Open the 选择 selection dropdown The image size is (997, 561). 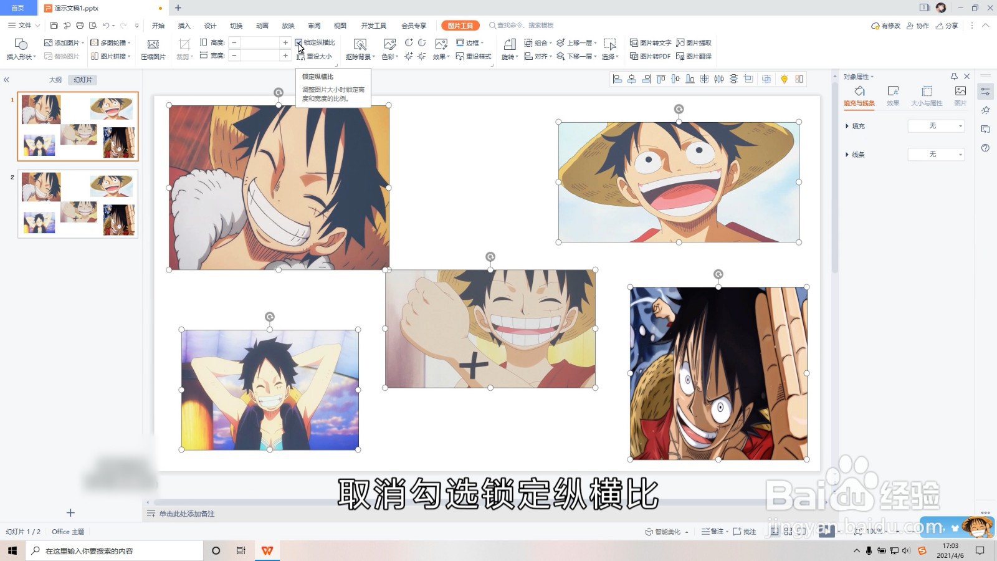pyautogui.click(x=610, y=49)
